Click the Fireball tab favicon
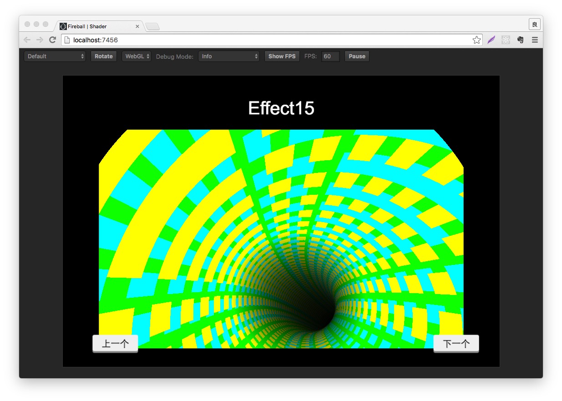The height and width of the screenshot is (401, 562). tap(63, 26)
